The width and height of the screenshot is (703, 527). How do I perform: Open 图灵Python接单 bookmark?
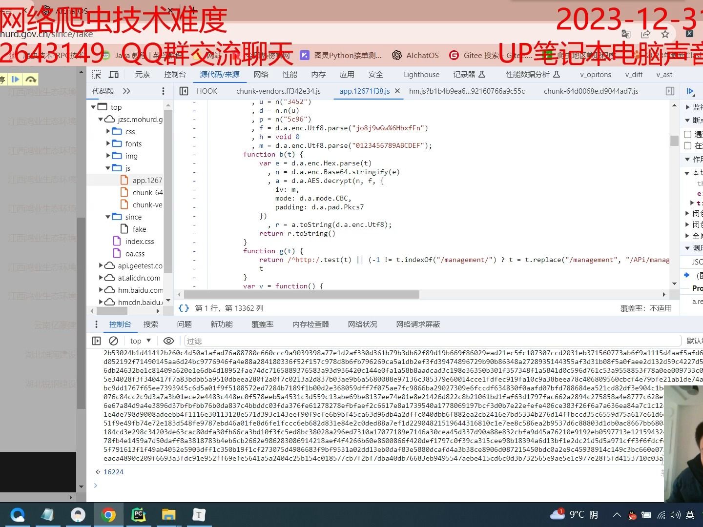pyautogui.click(x=341, y=55)
